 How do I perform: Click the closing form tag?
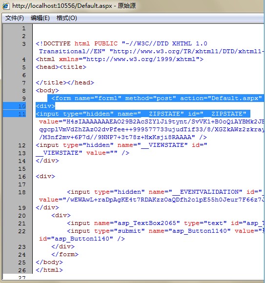(x=65, y=255)
